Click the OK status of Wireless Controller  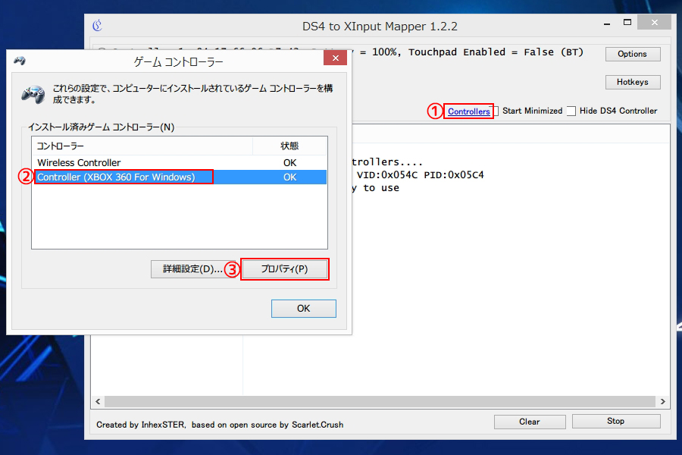coord(289,163)
